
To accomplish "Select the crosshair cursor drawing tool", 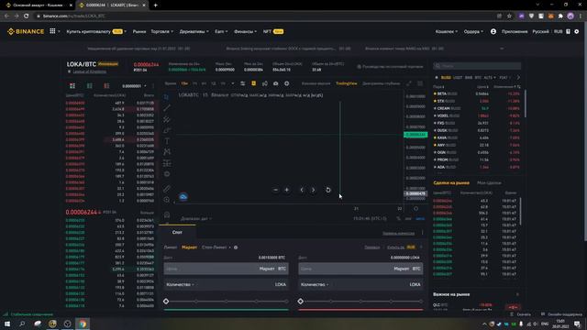I will click(167, 97).
